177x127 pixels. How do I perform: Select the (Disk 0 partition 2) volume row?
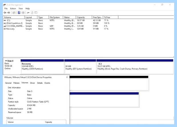pos(57,23)
